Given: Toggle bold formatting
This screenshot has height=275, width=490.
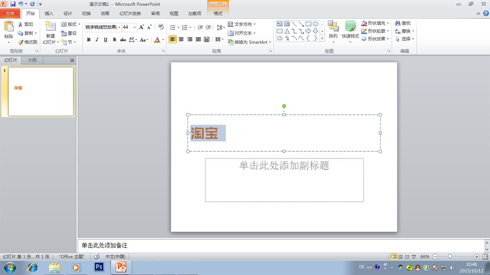Looking at the screenshot, I should click(89, 40).
